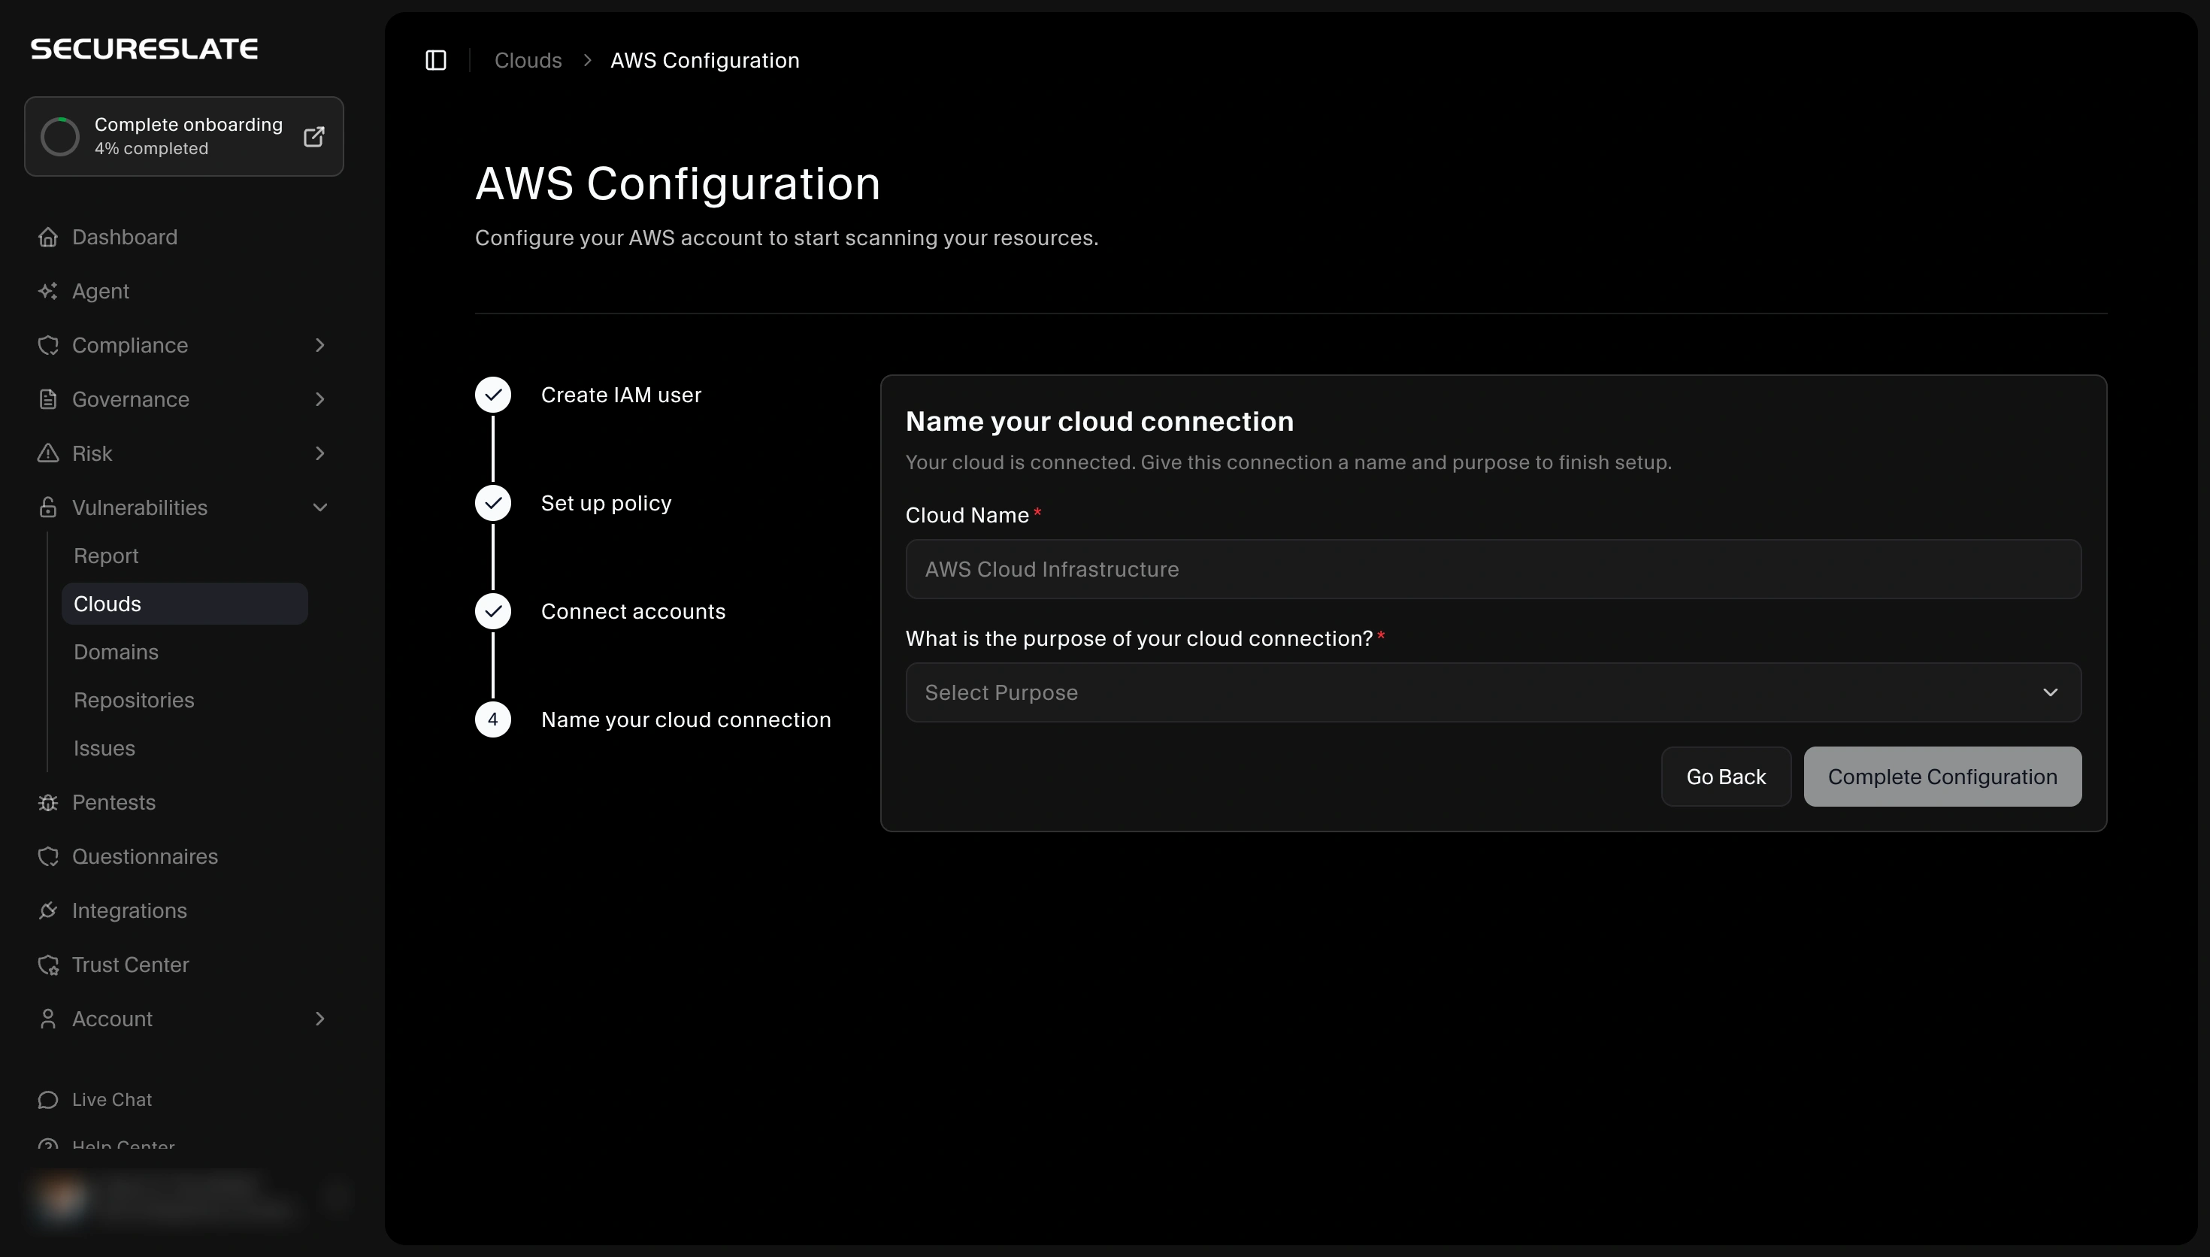Viewport: 2210px width, 1257px height.
Task: Click the Go Back button
Action: point(1726,777)
